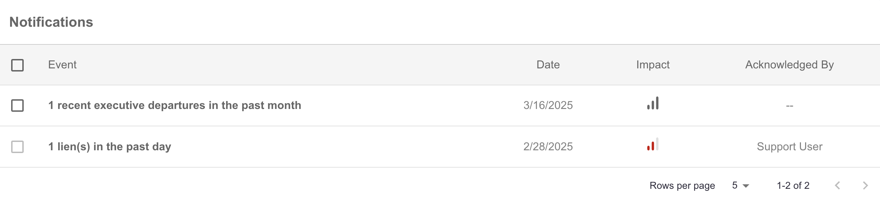The height and width of the screenshot is (202, 880).
Task: Go to next page arrow
Action: [865, 185]
